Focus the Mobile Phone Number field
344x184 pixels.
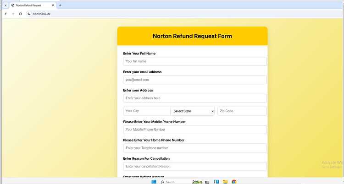pos(195,130)
